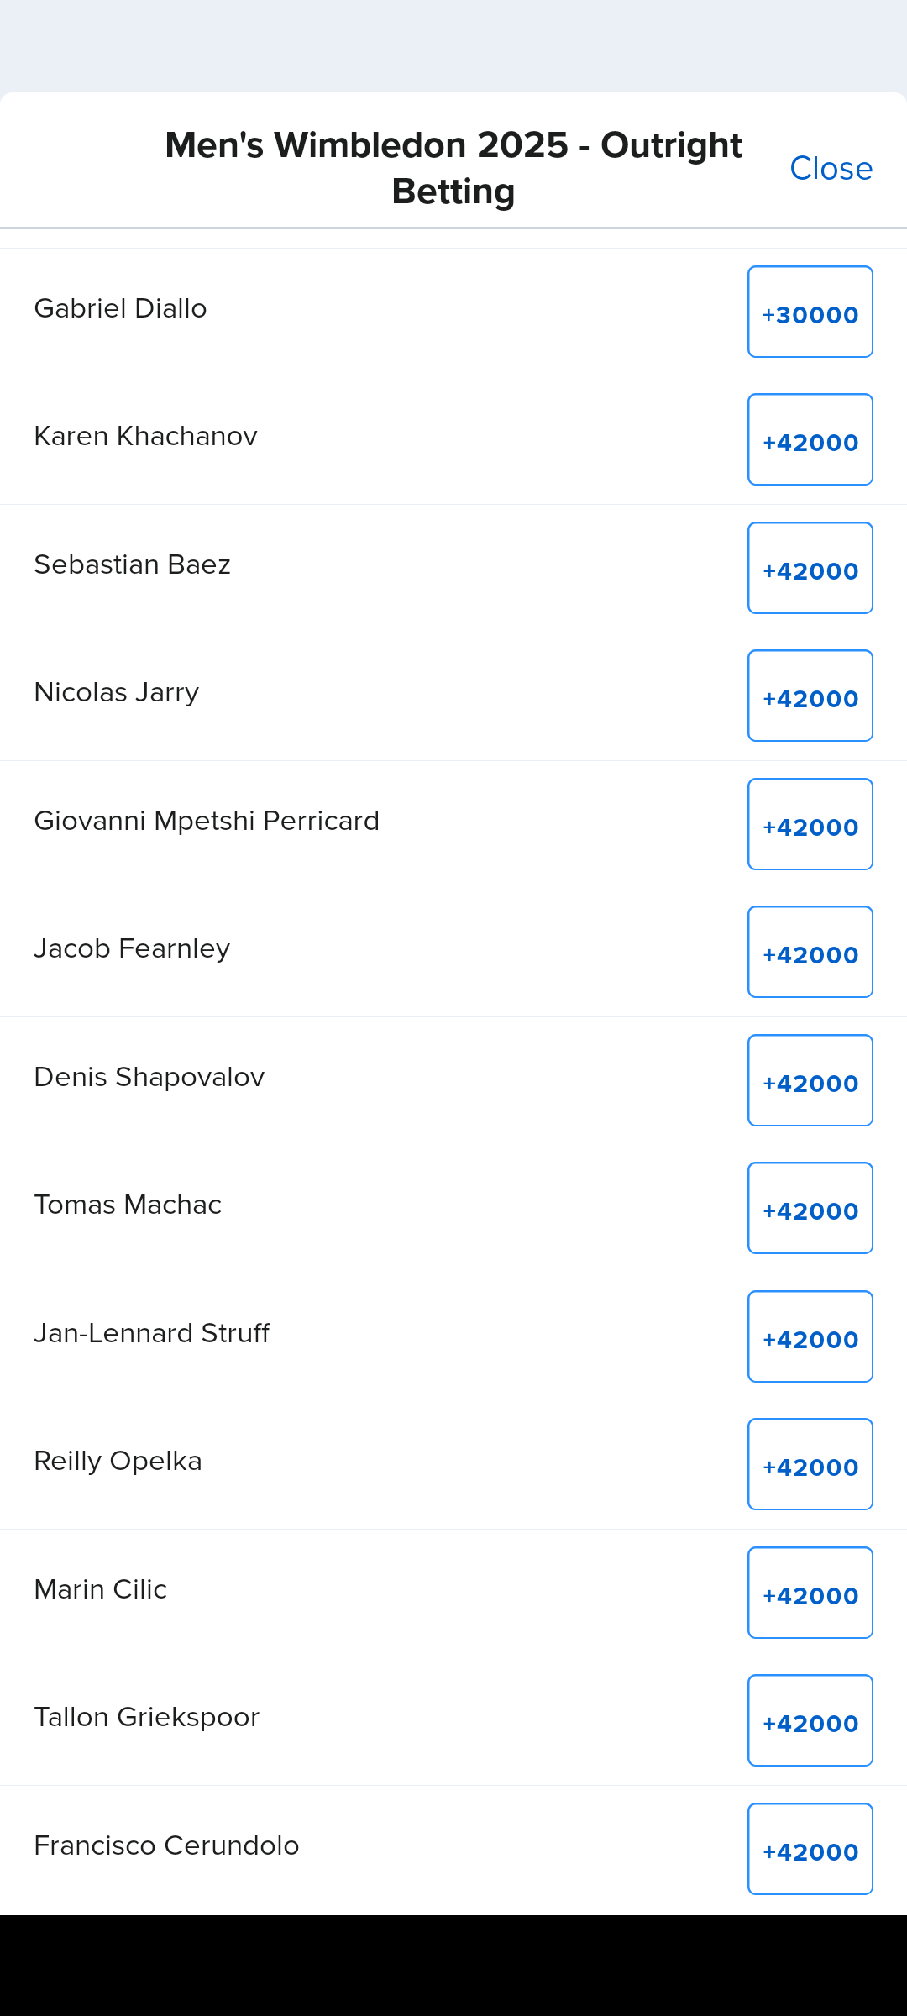Tap Jacob Fearnley's +42000 odds

[x=810, y=953]
